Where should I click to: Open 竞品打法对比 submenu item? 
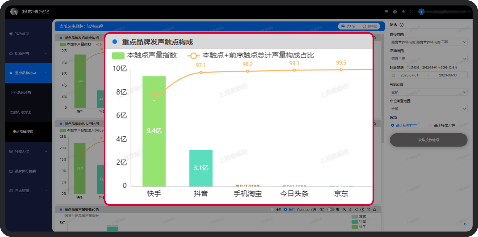pyautogui.click(x=21, y=112)
